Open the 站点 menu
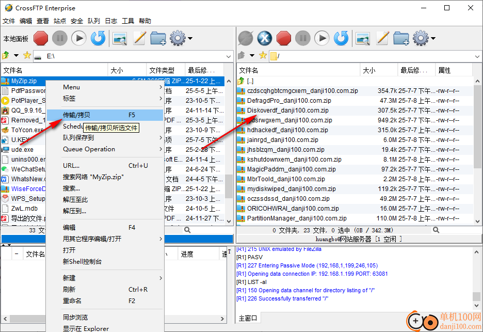The width and height of the screenshot is (483, 332). pos(60,21)
